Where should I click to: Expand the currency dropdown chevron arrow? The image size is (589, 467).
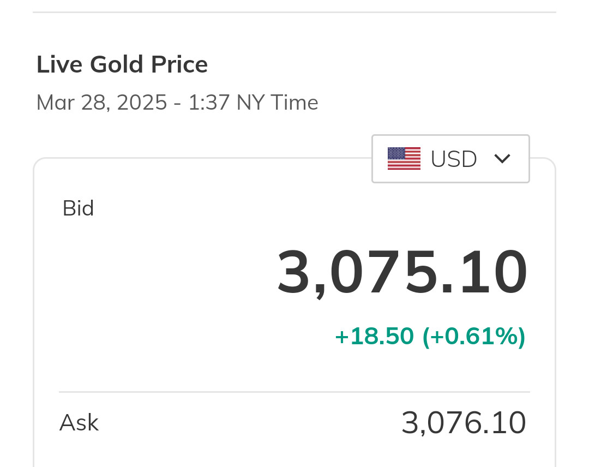(502, 159)
